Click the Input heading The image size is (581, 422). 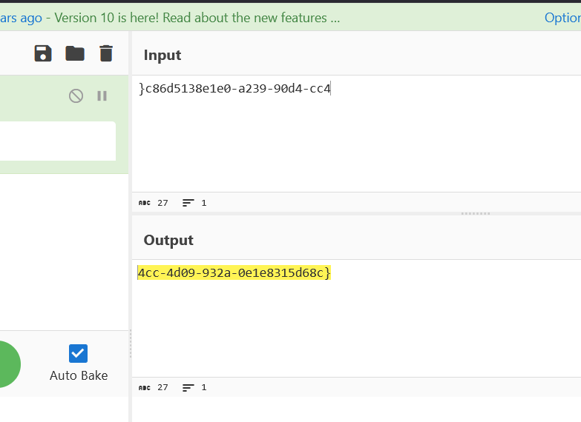(163, 55)
